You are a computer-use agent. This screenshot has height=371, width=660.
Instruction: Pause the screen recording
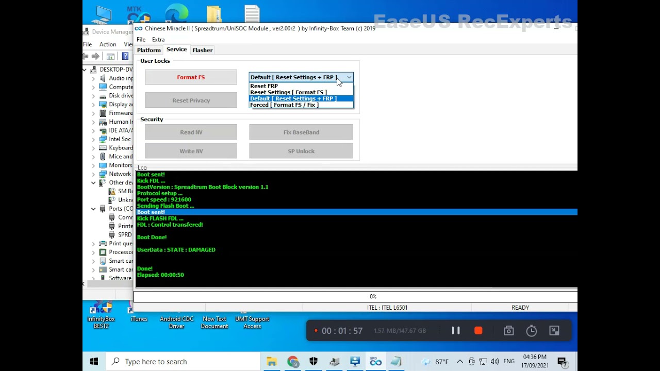click(x=456, y=331)
